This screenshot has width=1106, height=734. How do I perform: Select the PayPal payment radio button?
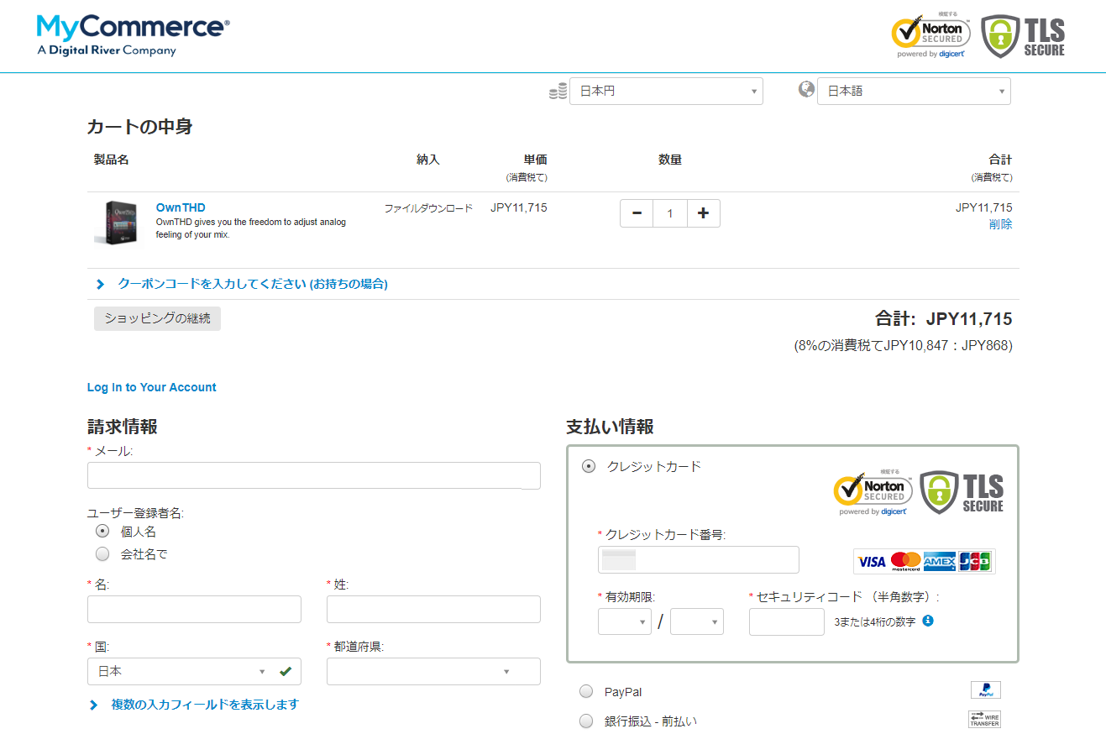(x=586, y=691)
